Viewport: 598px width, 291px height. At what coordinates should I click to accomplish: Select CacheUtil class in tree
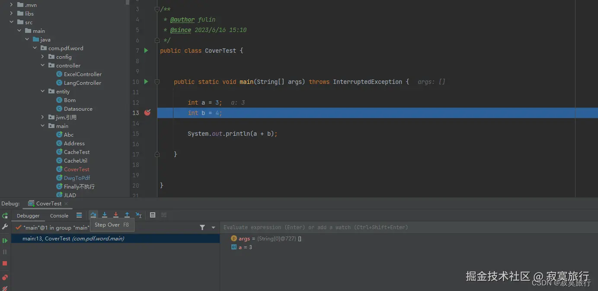tap(76, 161)
